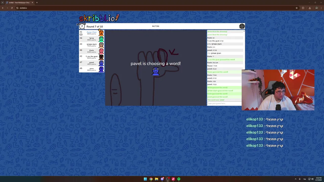The width and height of the screenshot is (324, 182).
Task: Open the skribbl.io settings gear
Action: click(x=242, y=26)
